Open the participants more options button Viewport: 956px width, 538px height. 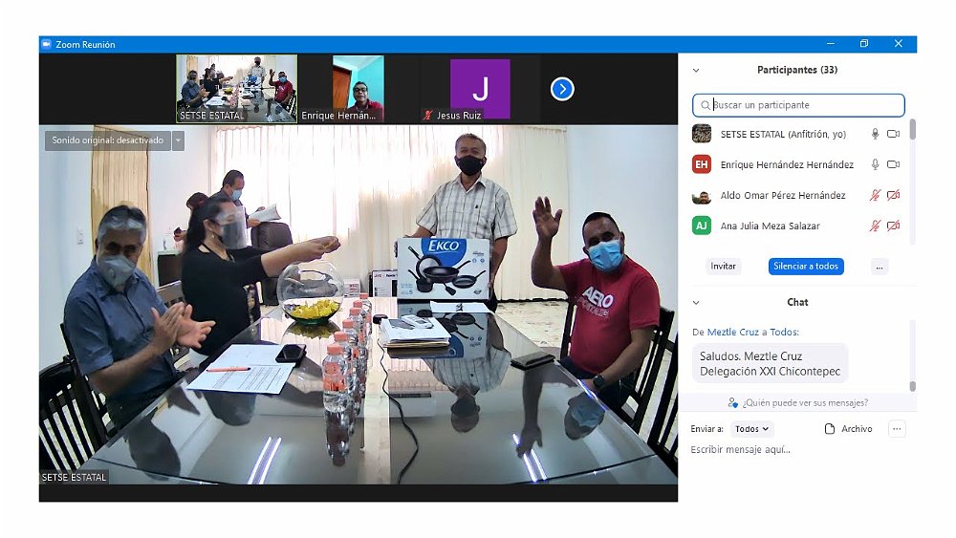[880, 266]
